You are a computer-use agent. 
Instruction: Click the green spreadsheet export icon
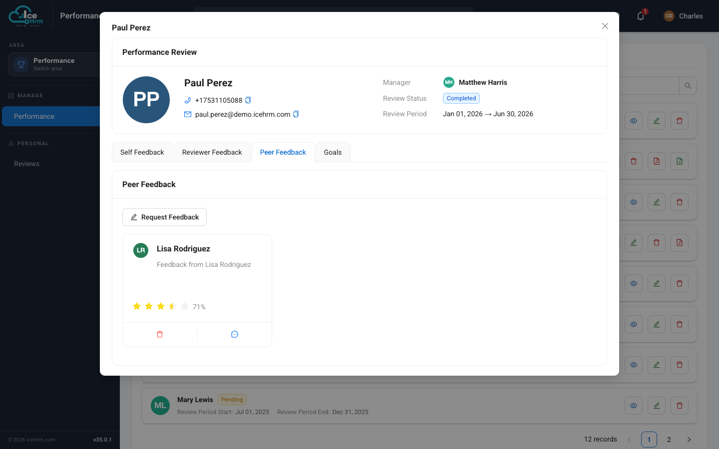(x=680, y=161)
